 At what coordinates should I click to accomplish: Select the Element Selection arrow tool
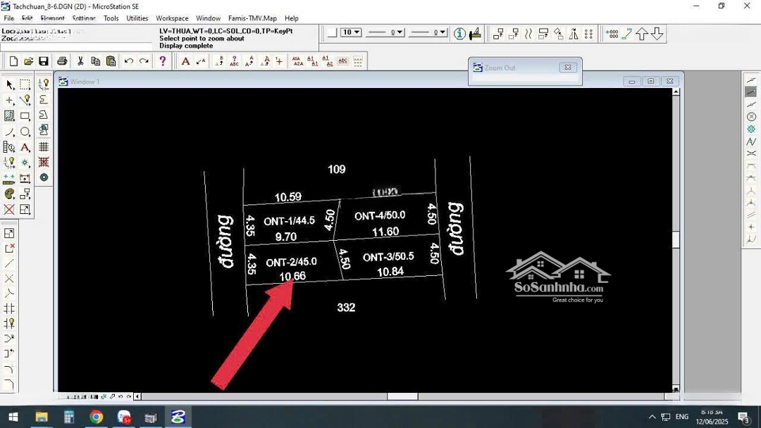pos(10,84)
